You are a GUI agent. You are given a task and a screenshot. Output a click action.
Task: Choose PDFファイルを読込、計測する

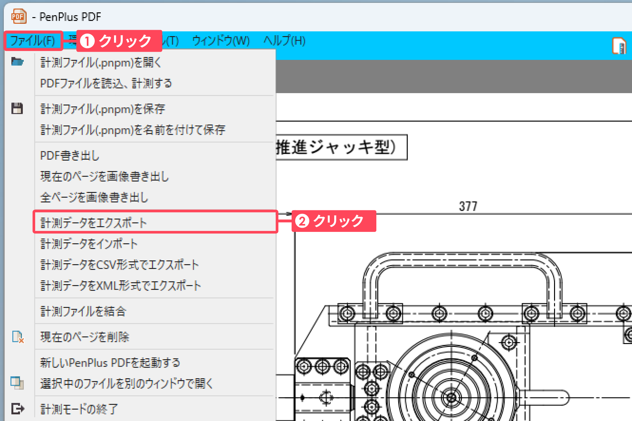coord(155,84)
